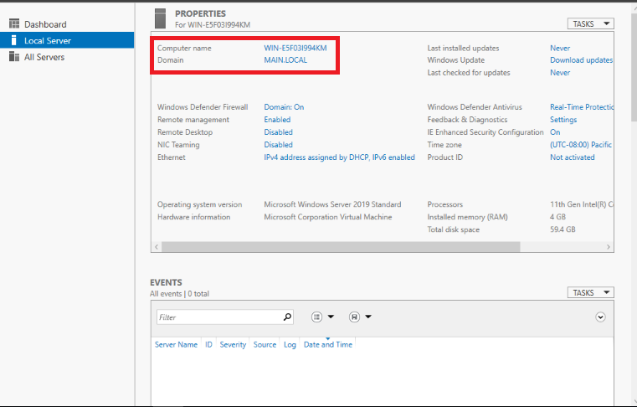
Task: Sort events by ID column
Action: coord(208,345)
